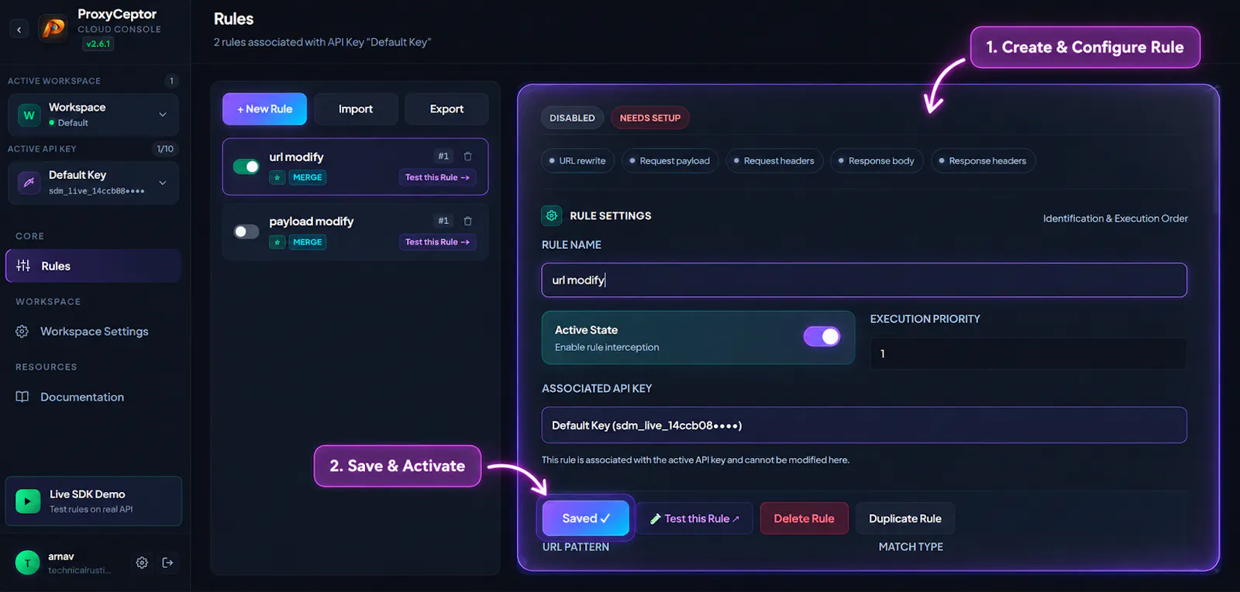Click the Rule Settings gear icon
The width and height of the screenshot is (1240, 592).
[552, 215]
